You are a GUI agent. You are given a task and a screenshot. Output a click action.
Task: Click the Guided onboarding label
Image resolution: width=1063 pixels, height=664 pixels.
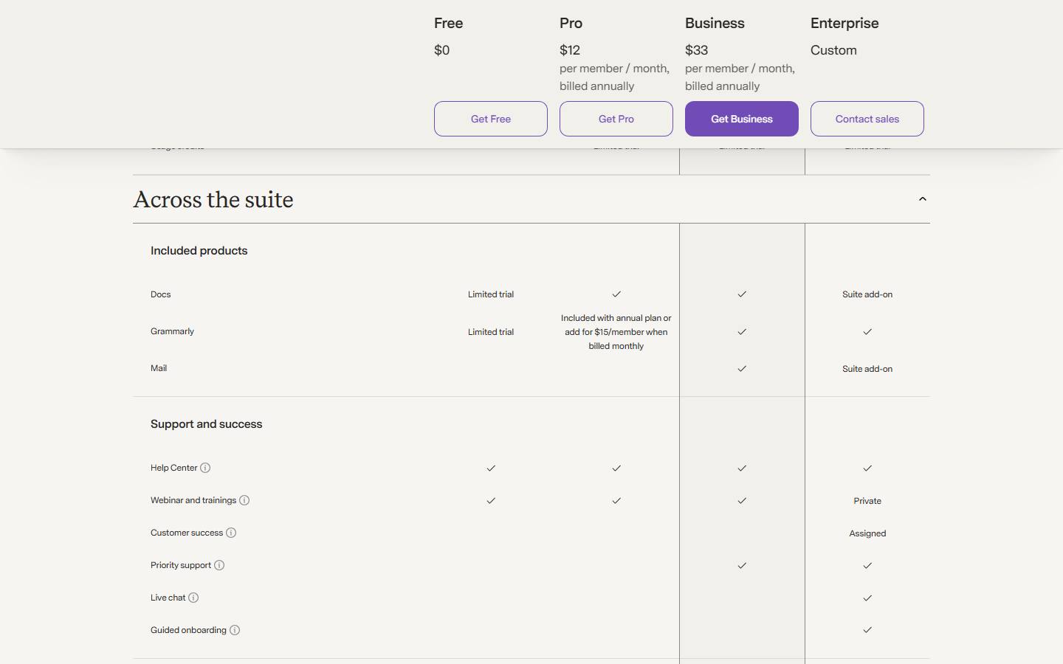coord(188,630)
